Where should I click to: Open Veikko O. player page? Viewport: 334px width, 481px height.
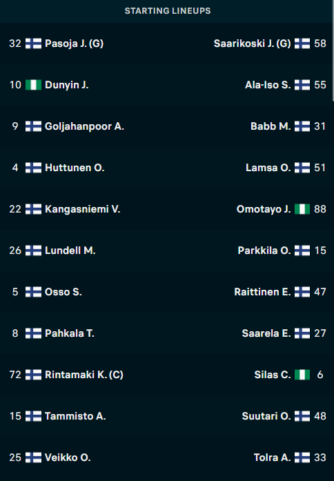[x=68, y=458]
